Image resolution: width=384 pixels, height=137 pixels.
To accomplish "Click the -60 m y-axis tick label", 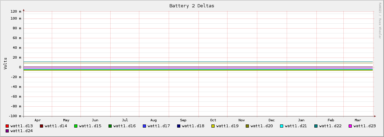I will pos(16,97).
